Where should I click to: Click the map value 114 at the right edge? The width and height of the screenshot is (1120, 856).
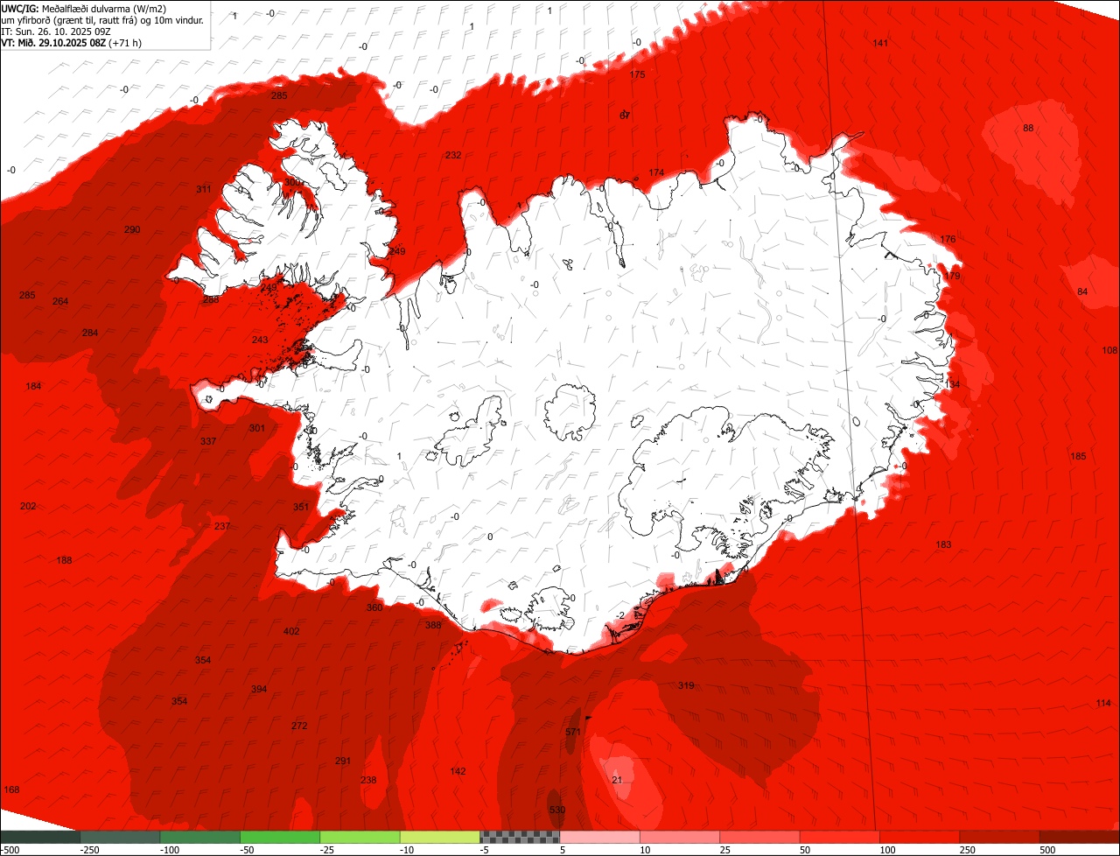pos(1103,704)
